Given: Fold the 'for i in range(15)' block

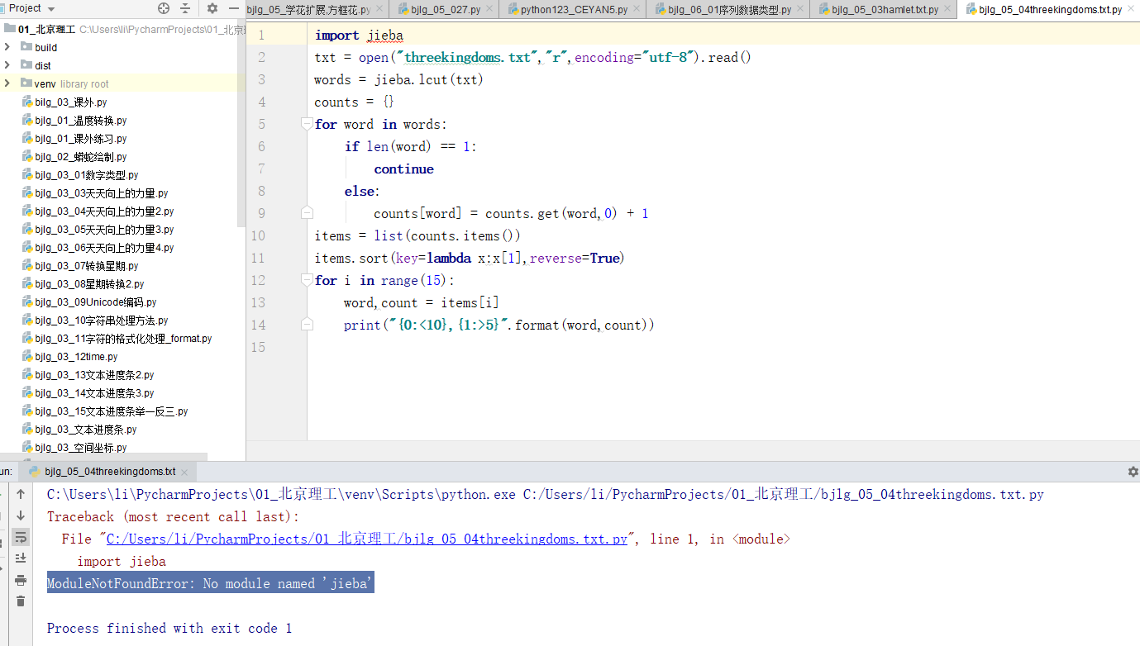Looking at the screenshot, I should [x=308, y=280].
